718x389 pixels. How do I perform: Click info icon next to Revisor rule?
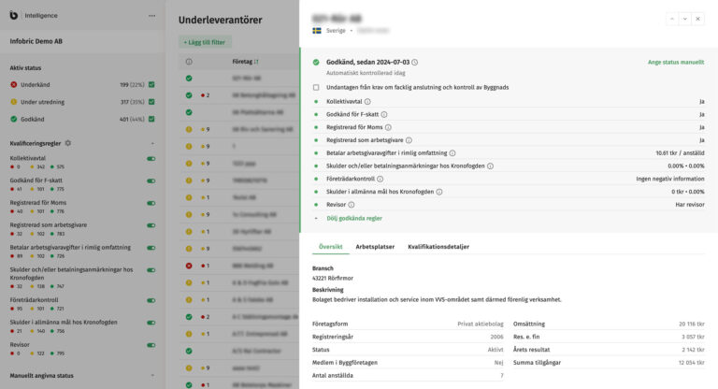coord(352,204)
